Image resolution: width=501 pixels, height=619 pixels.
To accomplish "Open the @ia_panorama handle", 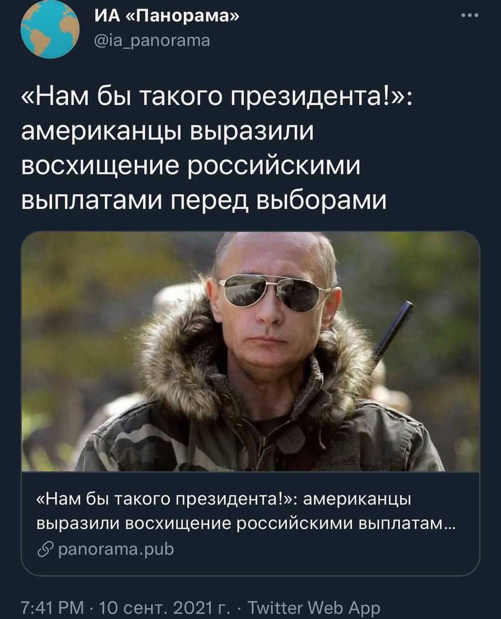I will pyautogui.click(x=152, y=40).
